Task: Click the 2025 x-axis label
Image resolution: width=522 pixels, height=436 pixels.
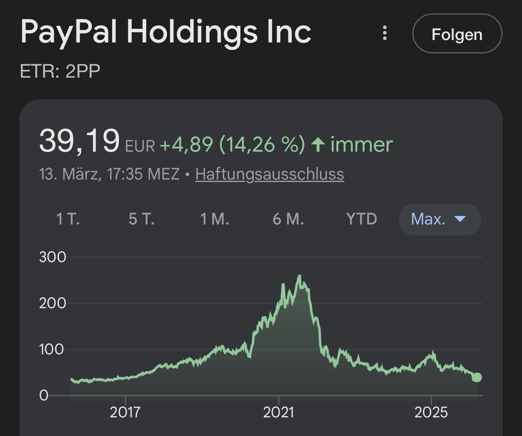Action: pyautogui.click(x=431, y=412)
